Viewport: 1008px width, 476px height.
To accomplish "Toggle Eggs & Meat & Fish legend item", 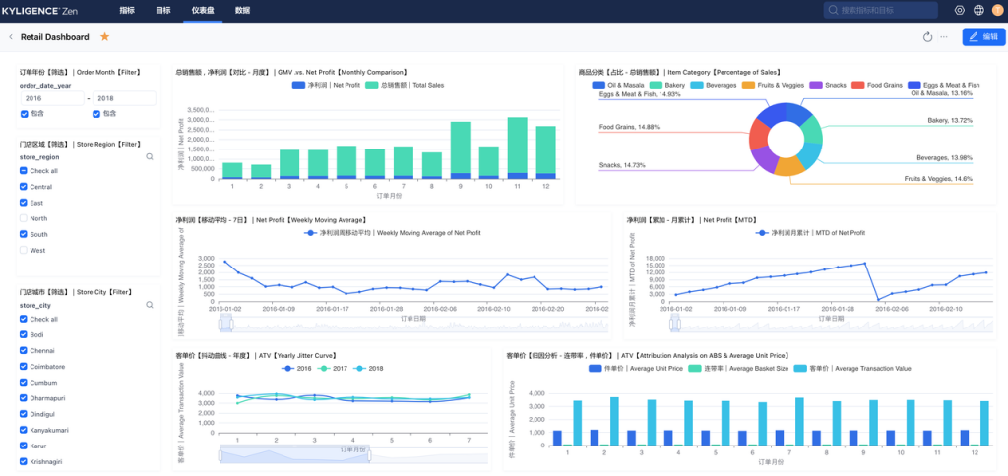I will tap(944, 85).
